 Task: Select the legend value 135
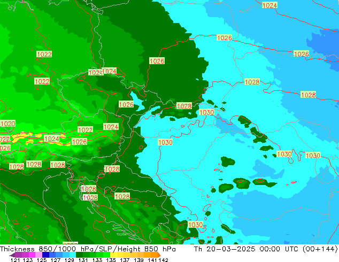(110, 260)
